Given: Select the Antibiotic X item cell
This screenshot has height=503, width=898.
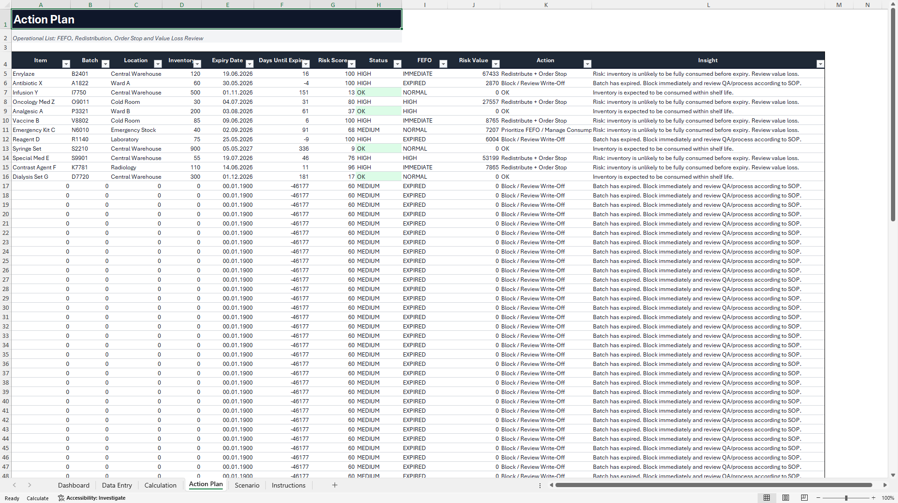Looking at the screenshot, I should click(x=41, y=83).
